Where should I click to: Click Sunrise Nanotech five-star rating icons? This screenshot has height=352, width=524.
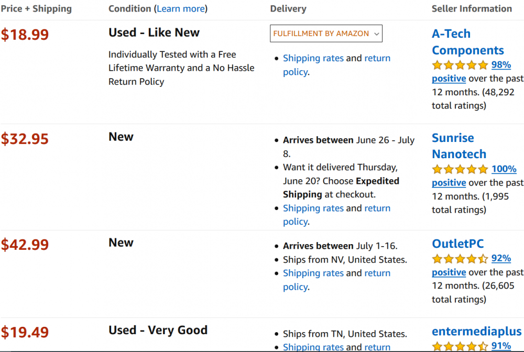coord(460,169)
